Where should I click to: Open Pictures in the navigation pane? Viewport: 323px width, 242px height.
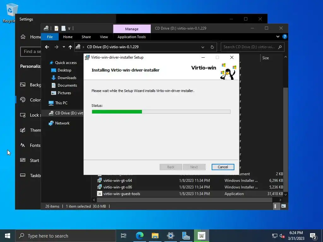(x=61, y=93)
